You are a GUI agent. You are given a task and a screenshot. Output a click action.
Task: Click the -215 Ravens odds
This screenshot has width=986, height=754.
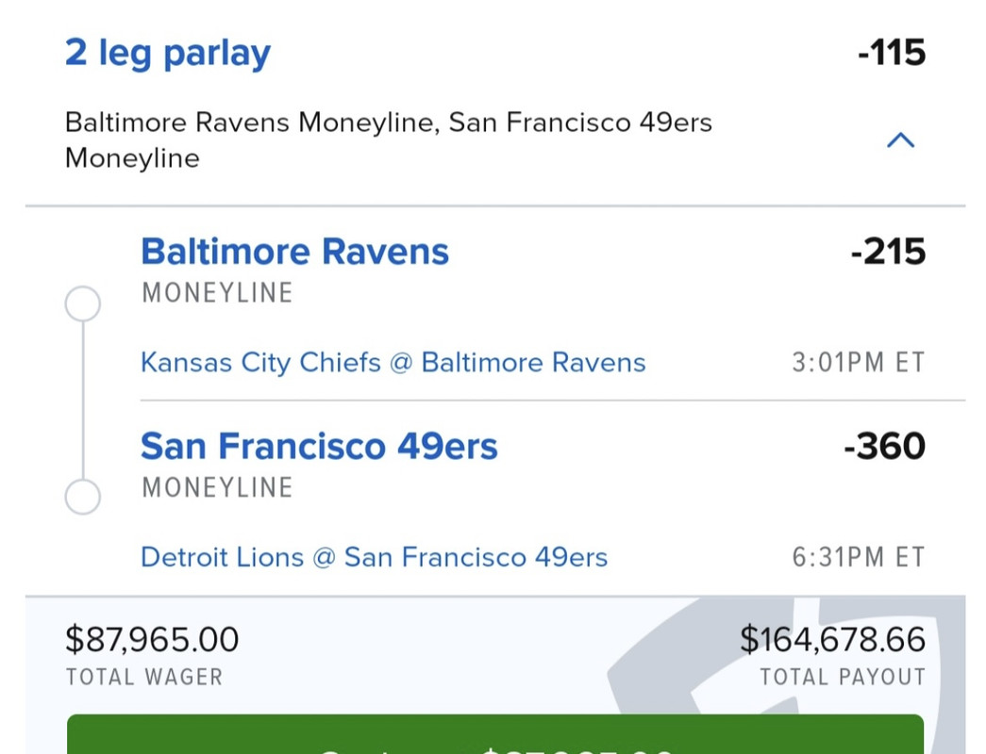[888, 252]
